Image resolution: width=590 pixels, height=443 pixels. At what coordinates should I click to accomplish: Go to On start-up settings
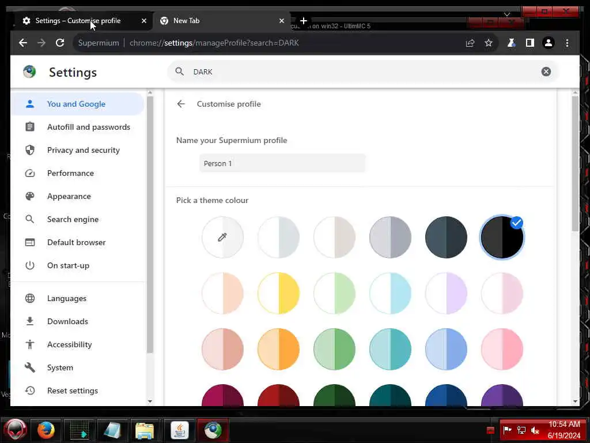(78, 265)
